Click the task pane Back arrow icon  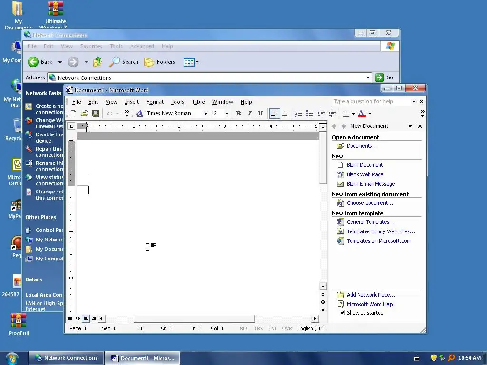pyautogui.click(x=334, y=126)
